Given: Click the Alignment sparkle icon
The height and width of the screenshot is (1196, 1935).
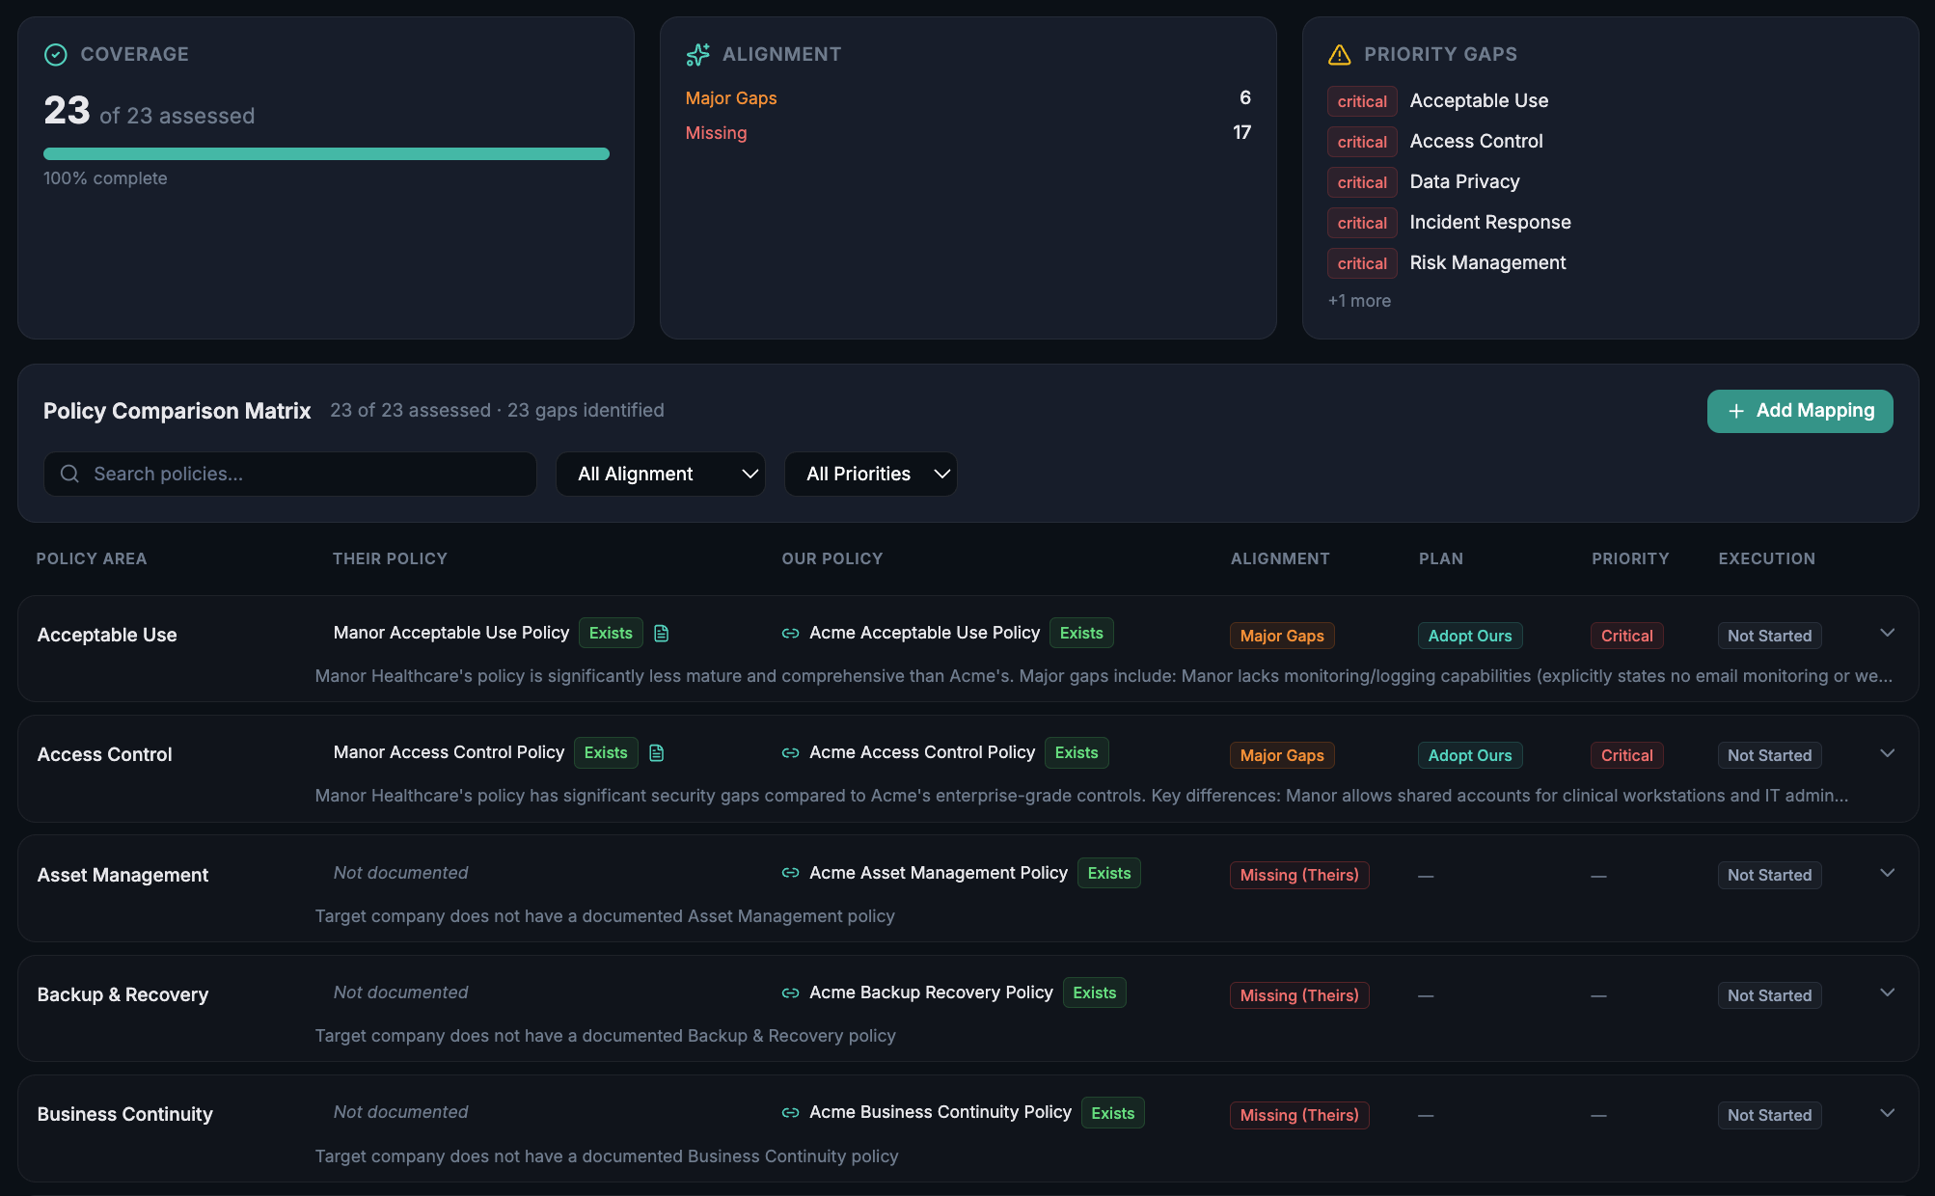Looking at the screenshot, I should tap(697, 55).
